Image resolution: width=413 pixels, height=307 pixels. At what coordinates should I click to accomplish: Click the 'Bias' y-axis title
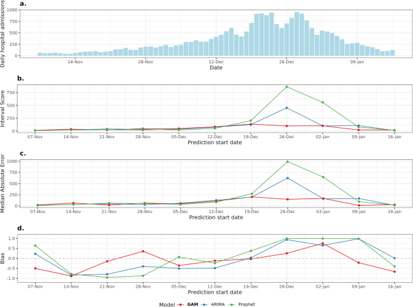pyautogui.click(x=2, y=258)
